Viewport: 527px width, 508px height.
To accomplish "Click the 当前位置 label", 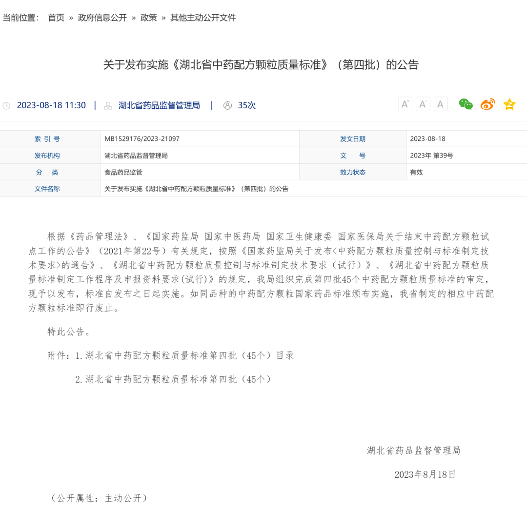I will 21,18.
